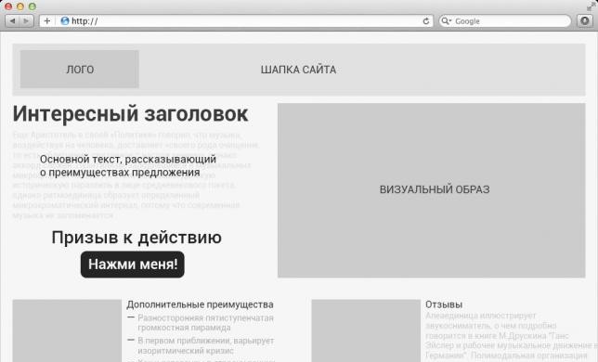Toggle fullscreen with the window corner arrows
Viewport: 598px width, 362px height.
click(x=591, y=6)
